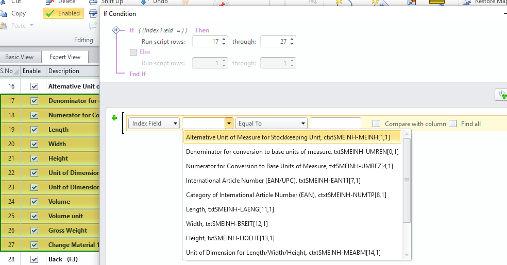The width and height of the screenshot is (507, 265).
Task: Click the shift row icon beside Enabled
Action: coord(93,13)
